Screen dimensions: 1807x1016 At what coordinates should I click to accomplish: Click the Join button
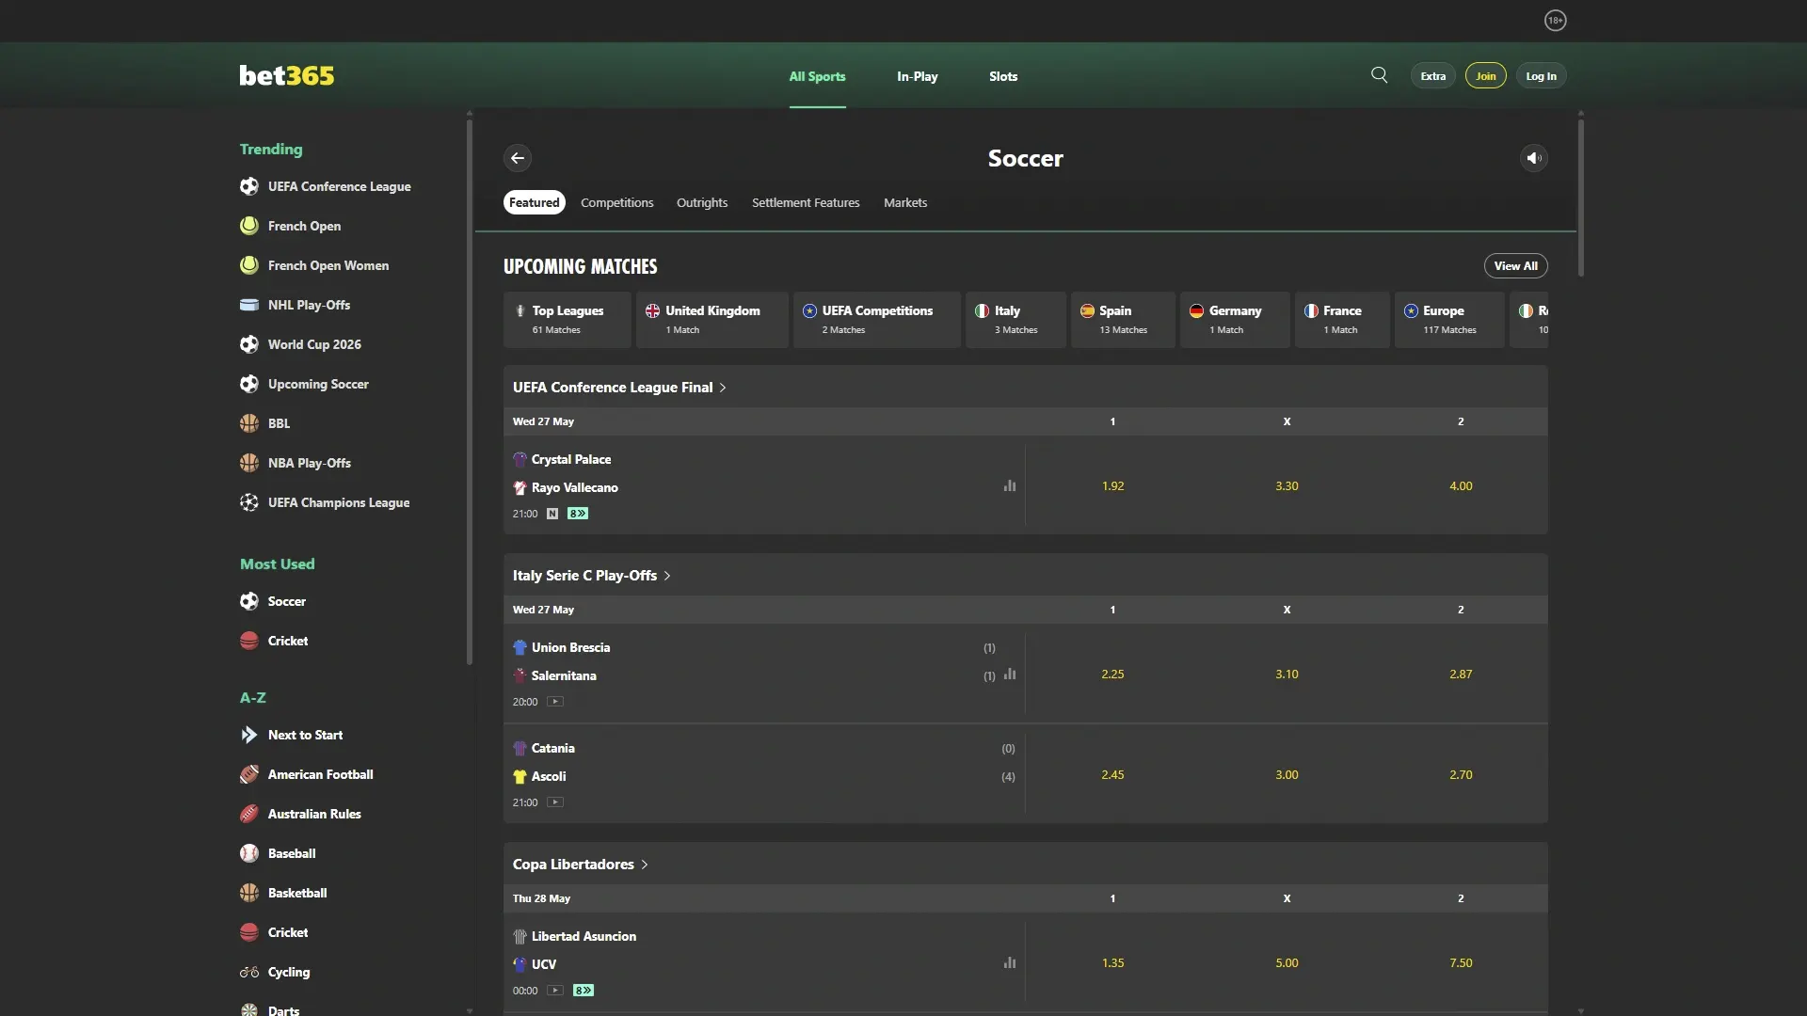(1485, 76)
